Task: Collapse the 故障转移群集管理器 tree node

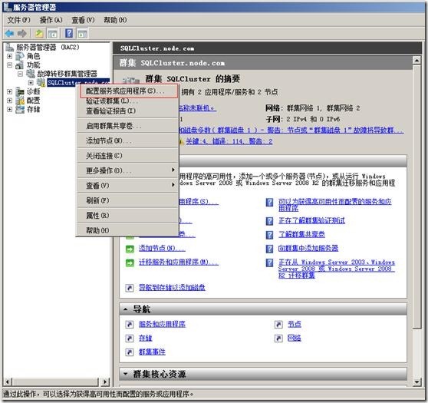Action: point(20,74)
